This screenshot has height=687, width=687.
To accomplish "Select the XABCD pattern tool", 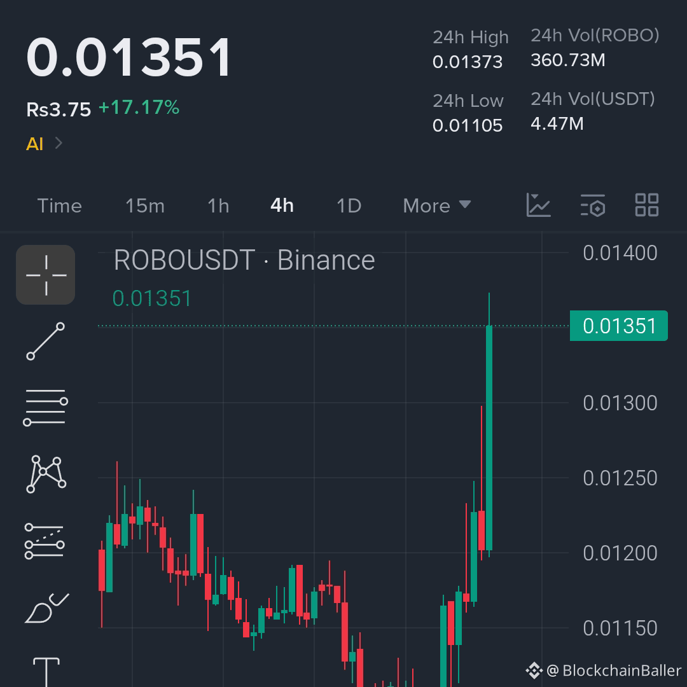I will 46,474.
